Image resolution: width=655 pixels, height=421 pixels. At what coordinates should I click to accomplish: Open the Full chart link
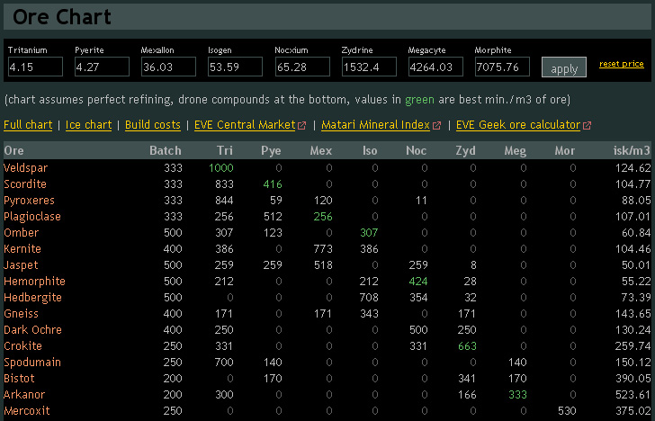click(28, 125)
